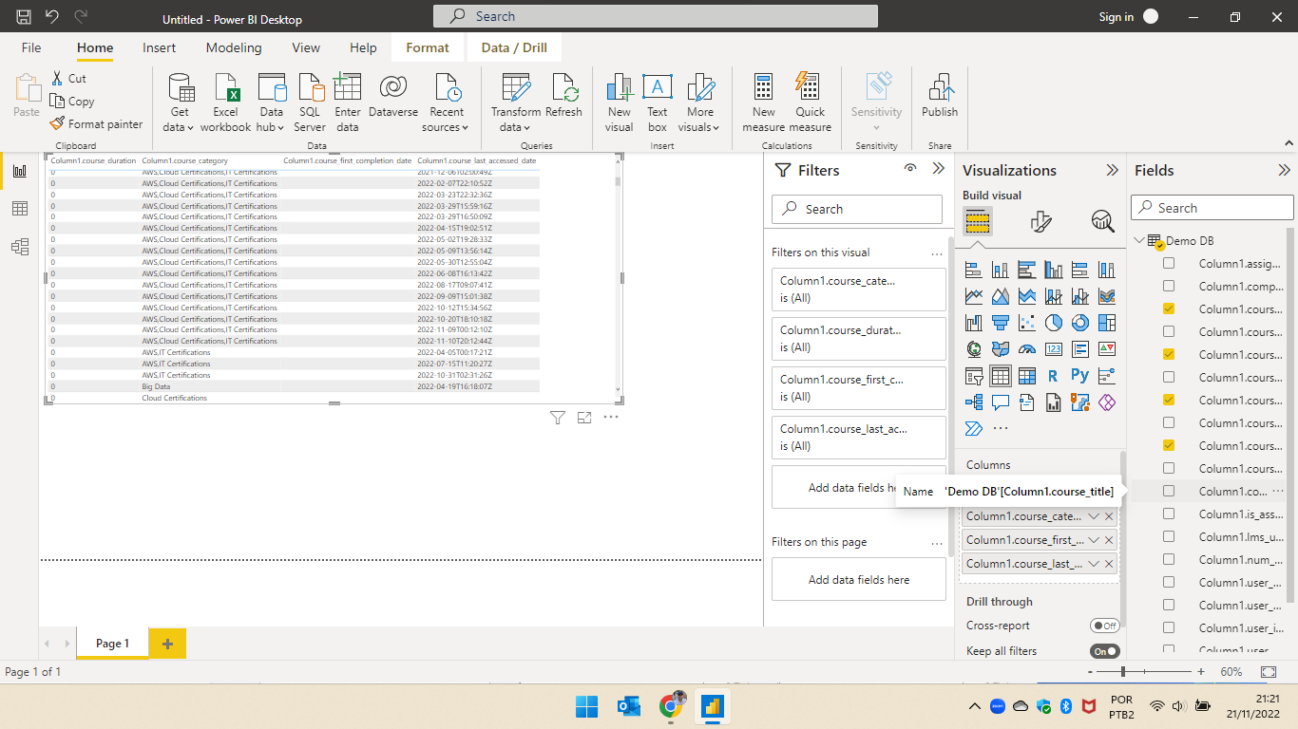Viewport: 1298px width, 729px height.
Task: Collapse the Demo DB table tree
Action: point(1140,240)
